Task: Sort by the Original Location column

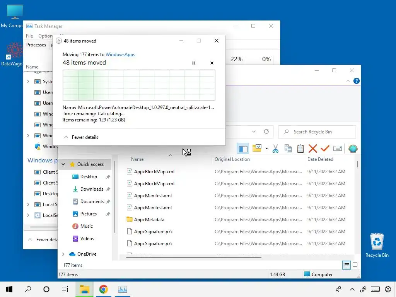Action: pos(232,159)
